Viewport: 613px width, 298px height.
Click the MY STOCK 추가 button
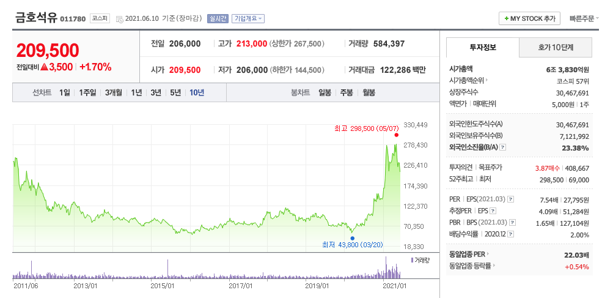[x=529, y=18]
